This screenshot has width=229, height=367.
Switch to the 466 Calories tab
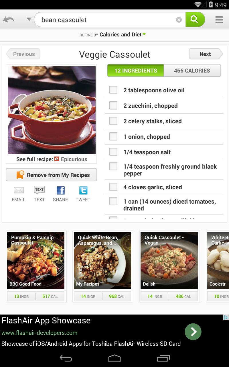coord(192,71)
